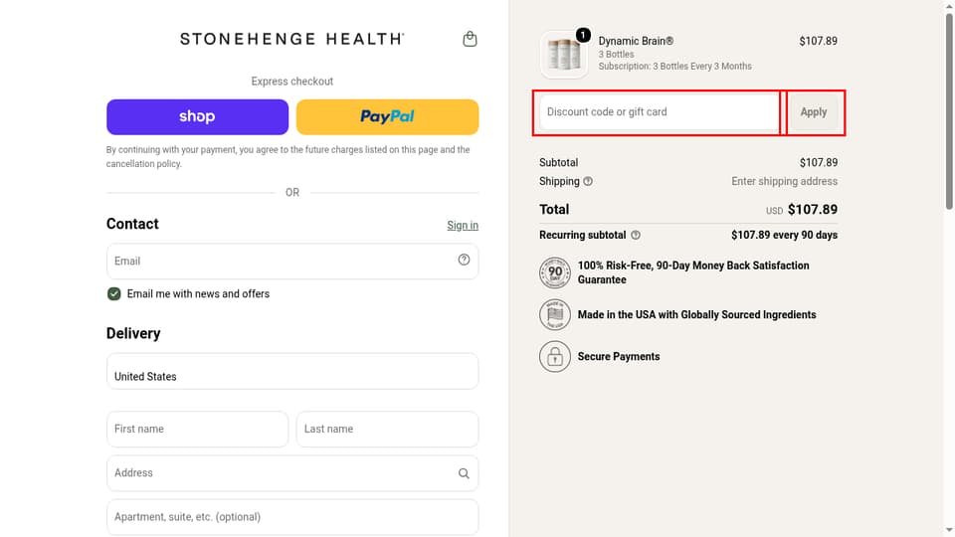
Task: Click the 90-day guarantee badge icon
Action: 555,272
